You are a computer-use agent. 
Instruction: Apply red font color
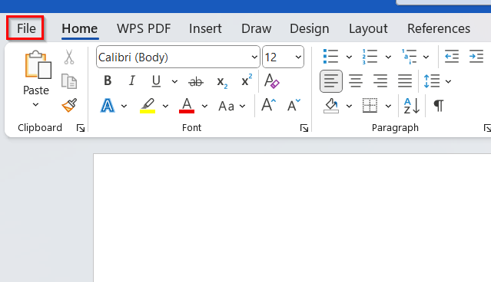[187, 106]
